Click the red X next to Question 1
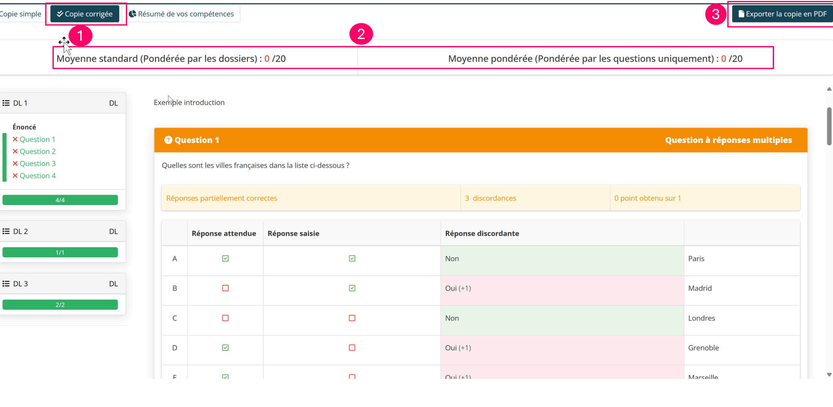The height and width of the screenshot is (407, 833). [15, 139]
